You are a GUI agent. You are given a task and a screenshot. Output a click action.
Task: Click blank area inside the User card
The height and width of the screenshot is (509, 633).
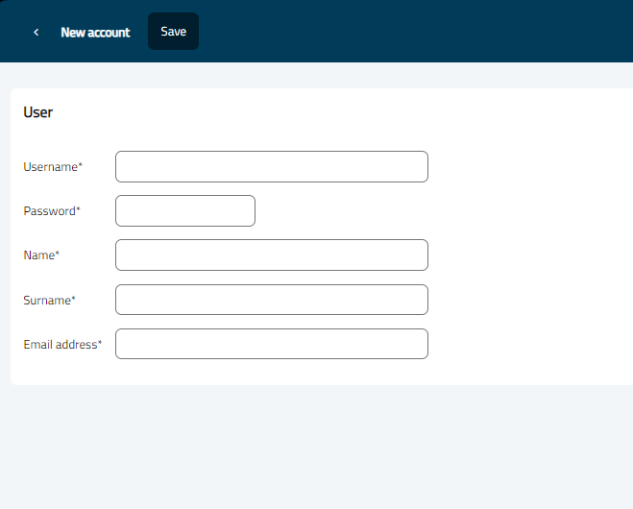528,240
